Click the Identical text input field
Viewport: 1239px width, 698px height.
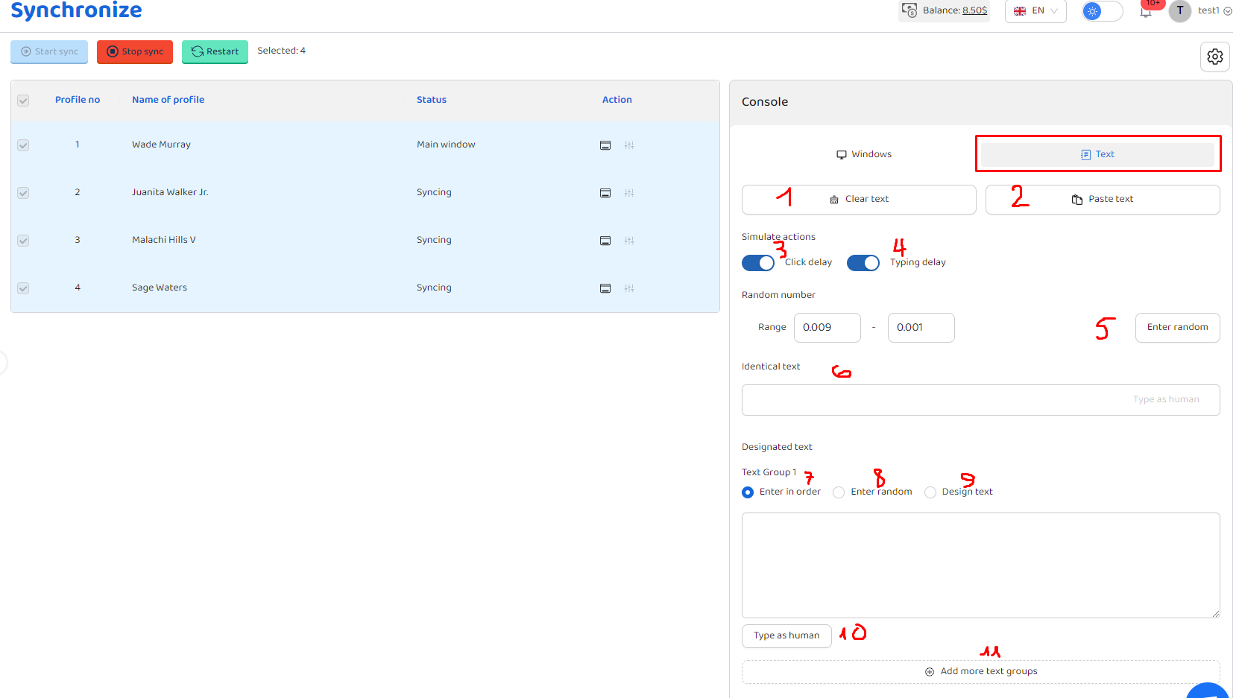[x=932, y=400]
